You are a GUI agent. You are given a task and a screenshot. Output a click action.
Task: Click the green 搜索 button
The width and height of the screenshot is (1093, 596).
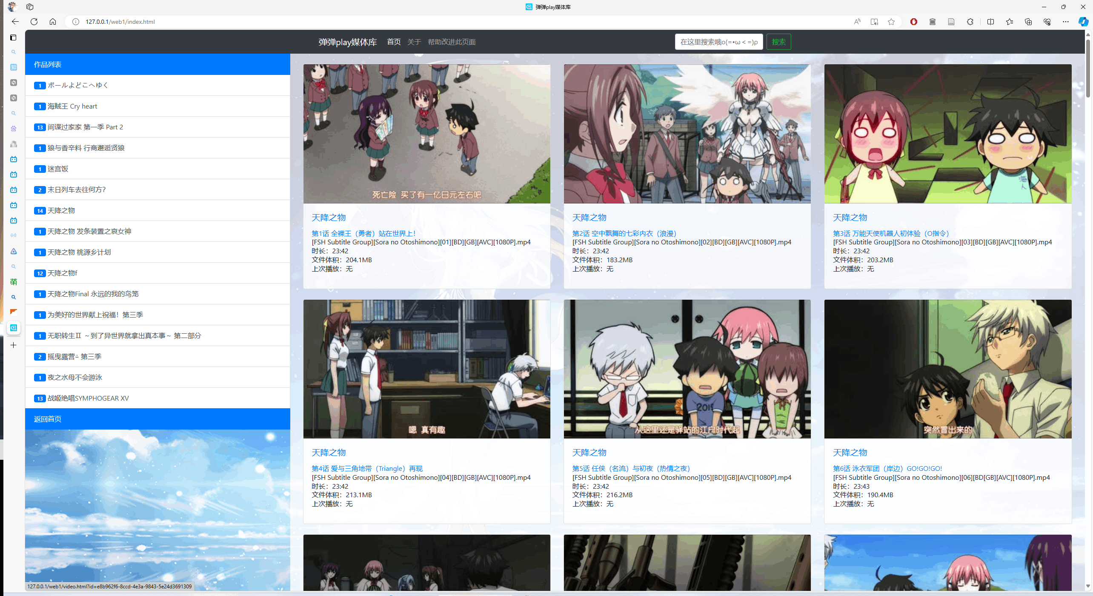778,42
